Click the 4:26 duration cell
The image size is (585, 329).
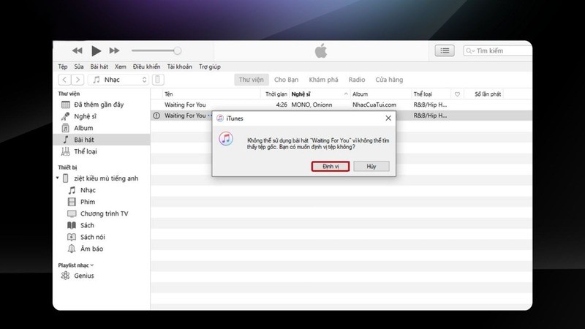pos(282,105)
